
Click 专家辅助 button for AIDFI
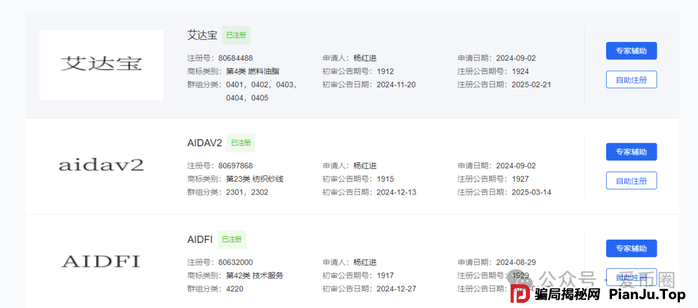point(631,248)
